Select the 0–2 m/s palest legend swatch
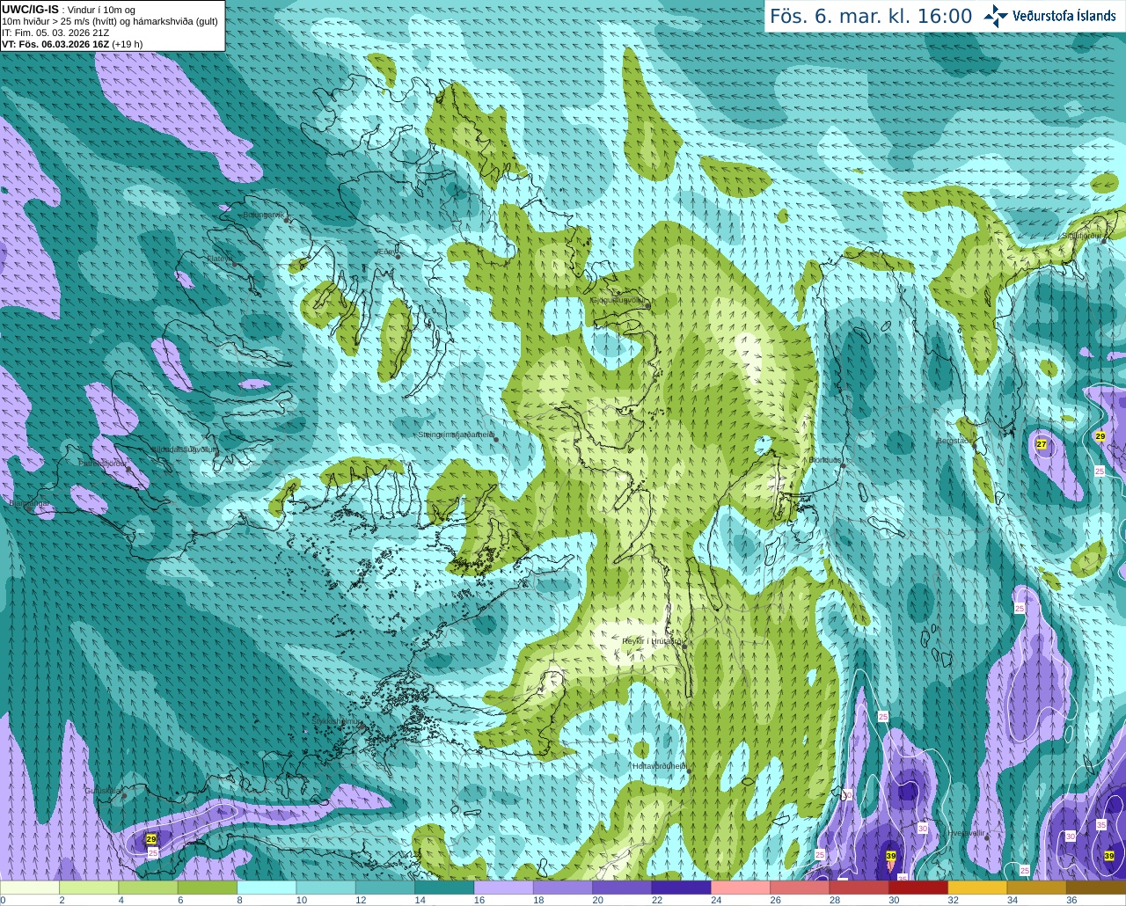This screenshot has height=906, width=1126. tap(30, 888)
